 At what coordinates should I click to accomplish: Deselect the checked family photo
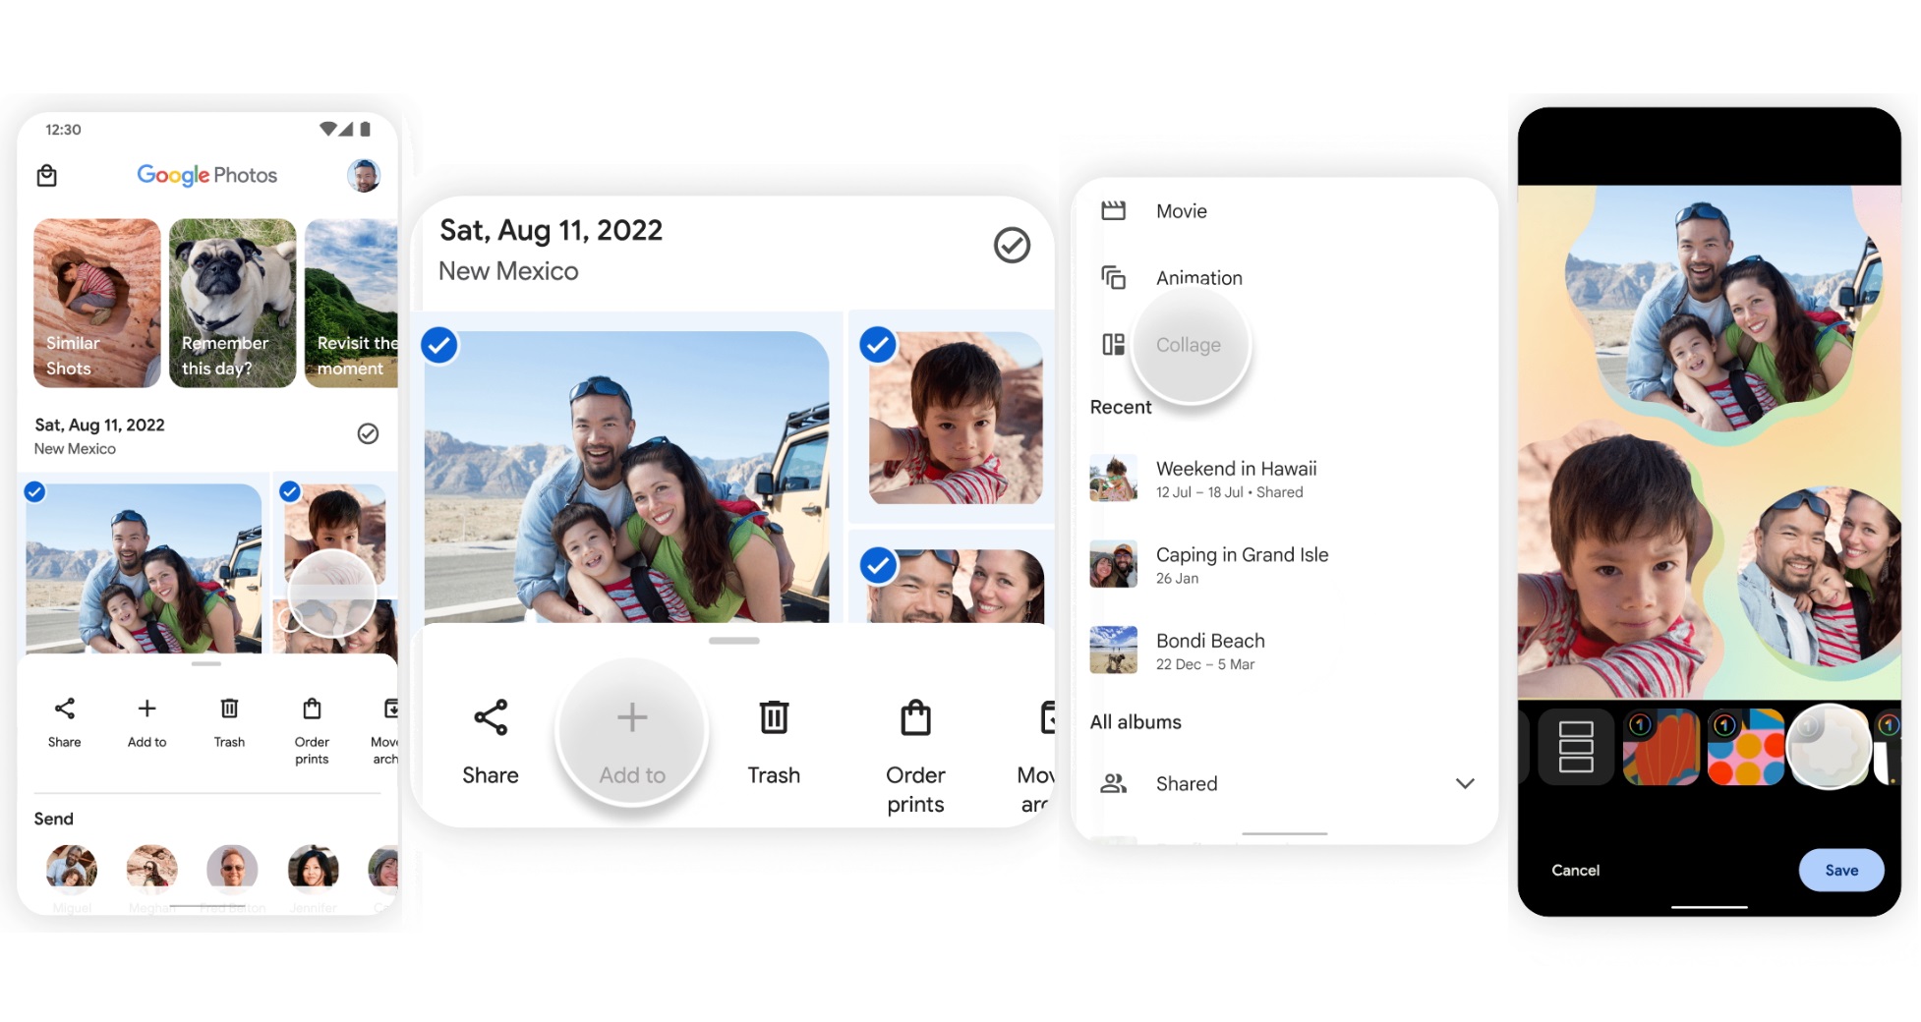(x=439, y=345)
